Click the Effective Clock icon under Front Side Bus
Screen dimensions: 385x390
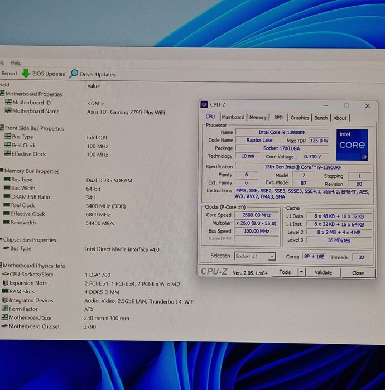[x=8, y=153]
